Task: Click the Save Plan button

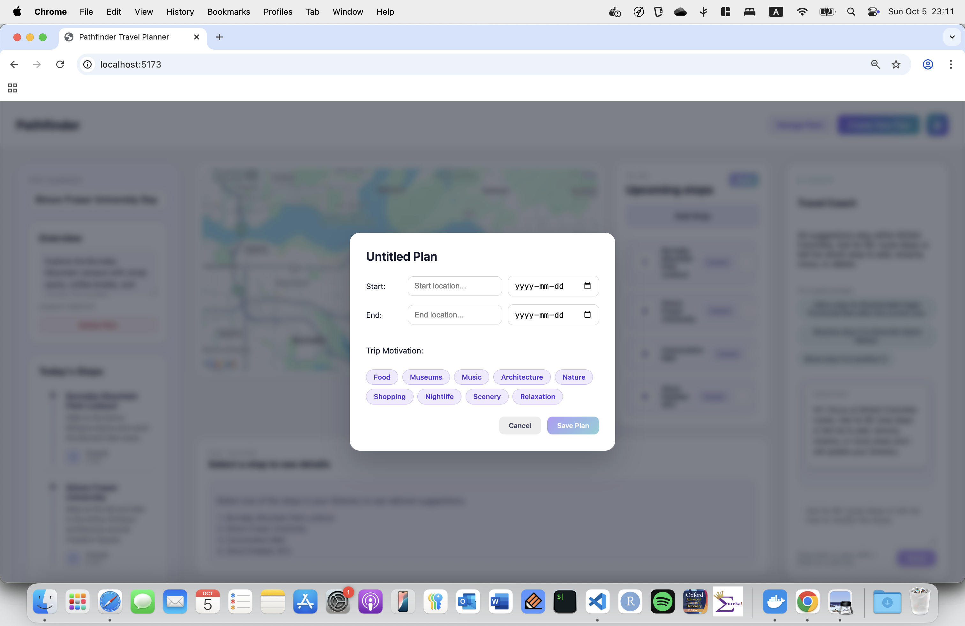Action: click(x=572, y=426)
